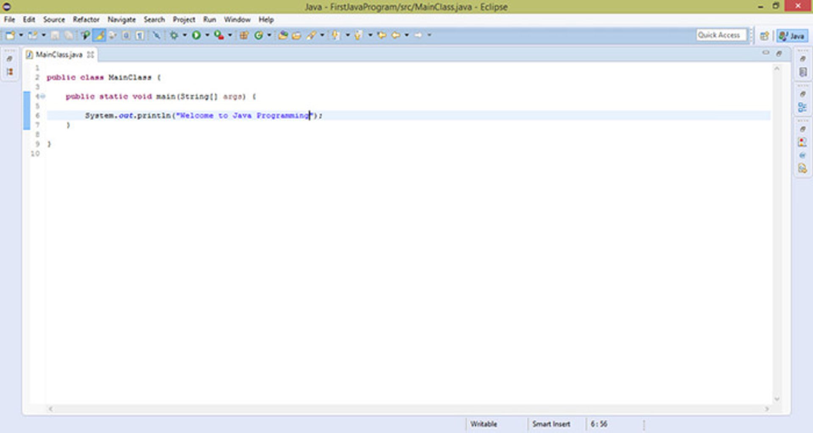The image size is (813, 433).
Task: Toggle Show Whitespace Characters button
Action: tap(140, 35)
